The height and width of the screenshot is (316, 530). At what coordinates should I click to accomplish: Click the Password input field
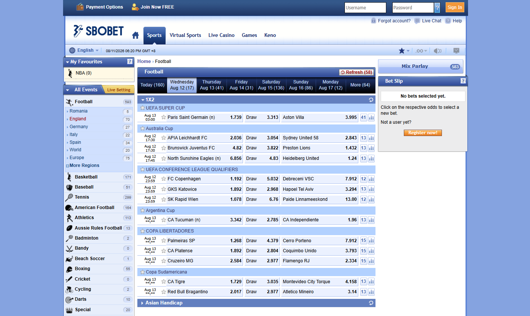pos(413,7)
